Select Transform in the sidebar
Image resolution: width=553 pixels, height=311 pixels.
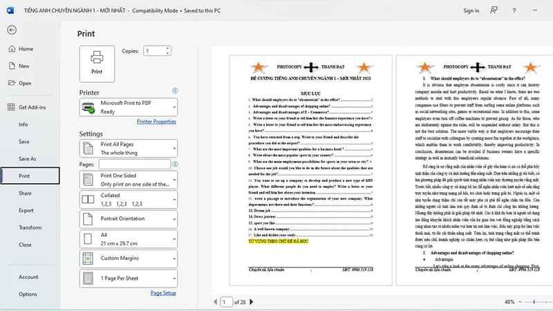coord(30,228)
